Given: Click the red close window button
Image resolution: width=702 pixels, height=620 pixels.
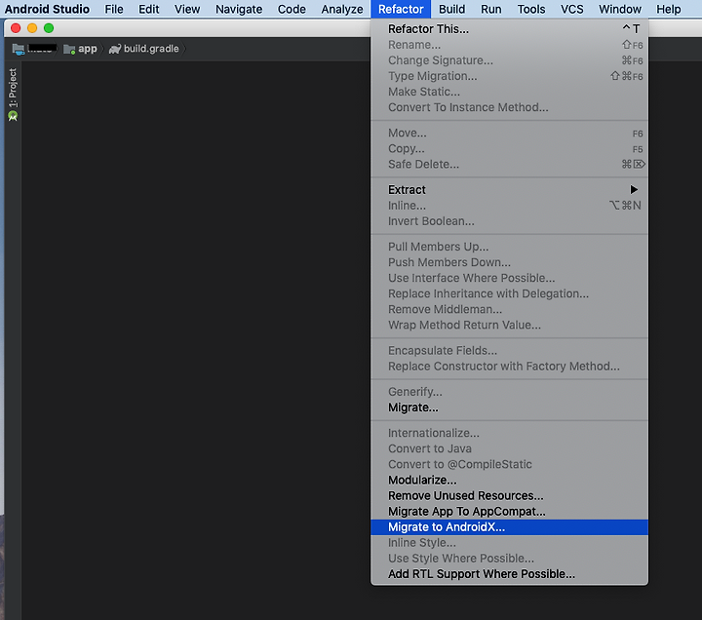Looking at the screenshot, I should tap(16, 28).
